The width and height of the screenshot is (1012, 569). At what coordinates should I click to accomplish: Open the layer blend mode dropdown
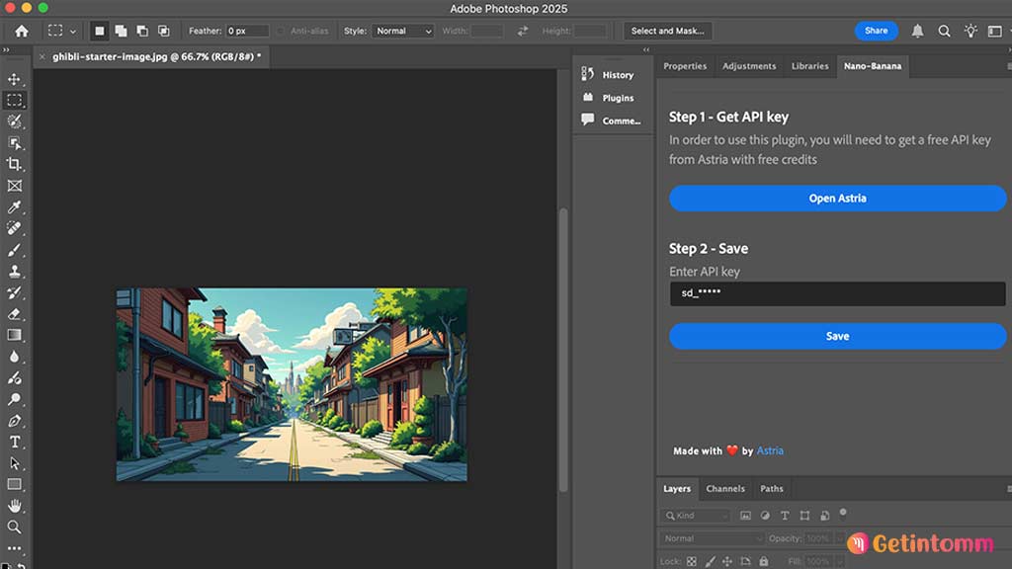pyautogui.click(x=712, y=538)
